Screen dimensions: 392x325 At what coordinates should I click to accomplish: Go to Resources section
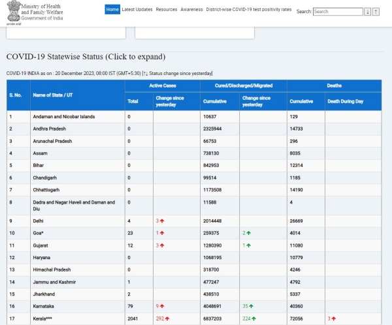pyautogui.click(x=167, y=10)
